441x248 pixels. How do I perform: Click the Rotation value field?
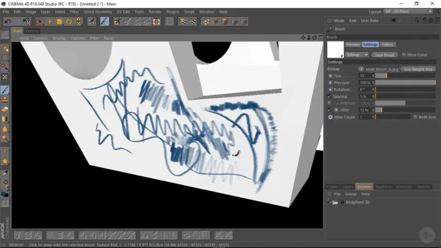pos(365,90)
